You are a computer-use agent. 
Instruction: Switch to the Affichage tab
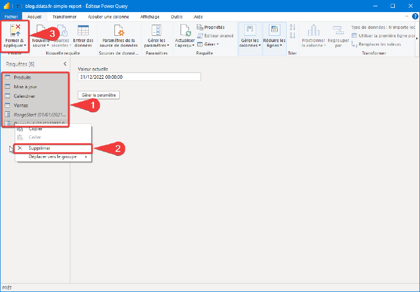point(150,17)
